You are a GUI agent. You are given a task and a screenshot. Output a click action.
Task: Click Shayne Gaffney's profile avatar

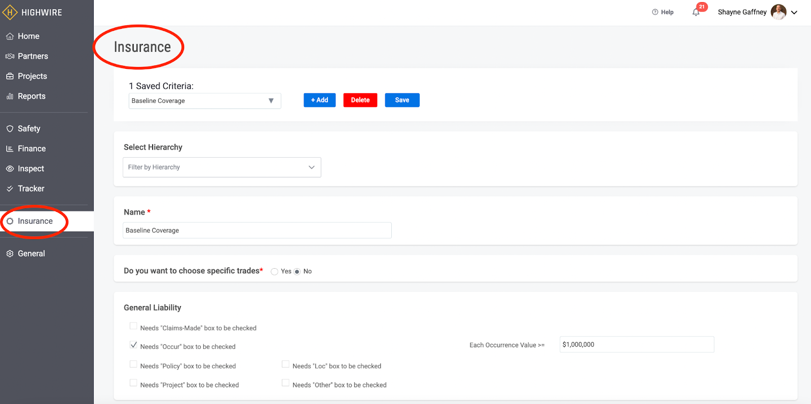(x=779, y=12)
